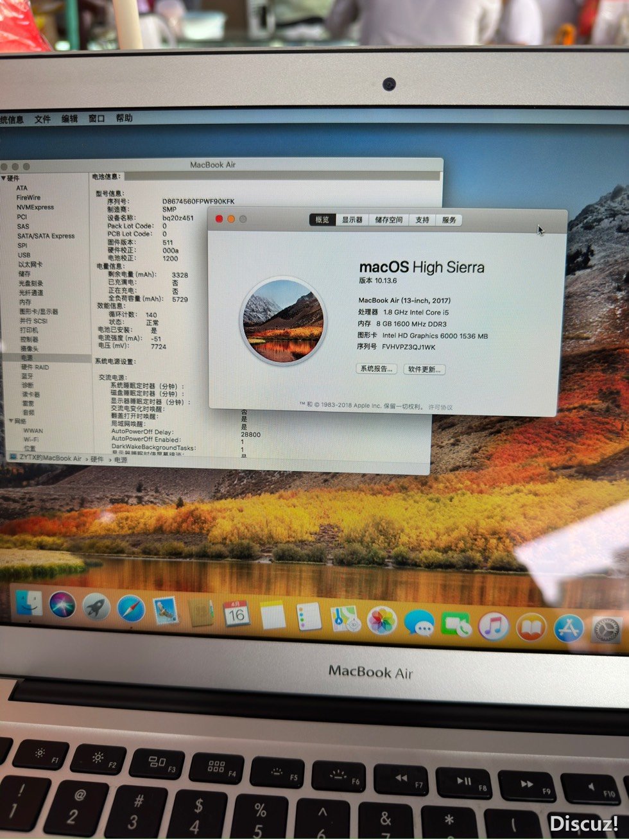Open Maps icon in the Dock
The width and height of the screenshot is (629, 839).
pyautogui.click(x=345, y=620)
